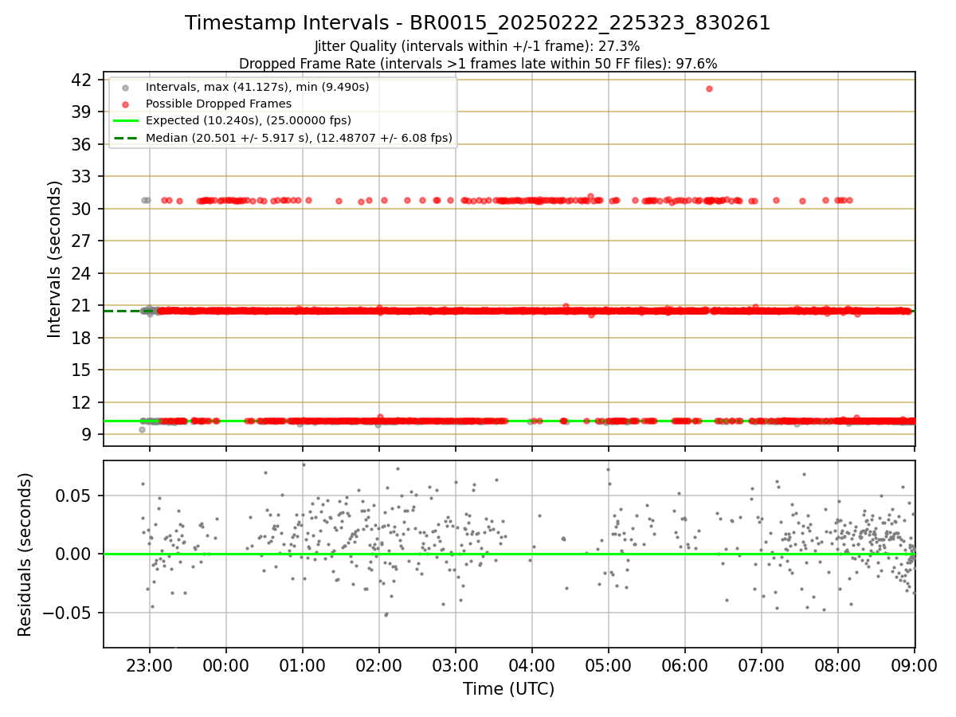This screenshot has height=717, width=956.
Task: Click the plot title 'Timestamp Intervals - BR0015_20250222_225323_830261'
Action: (477, 23)
